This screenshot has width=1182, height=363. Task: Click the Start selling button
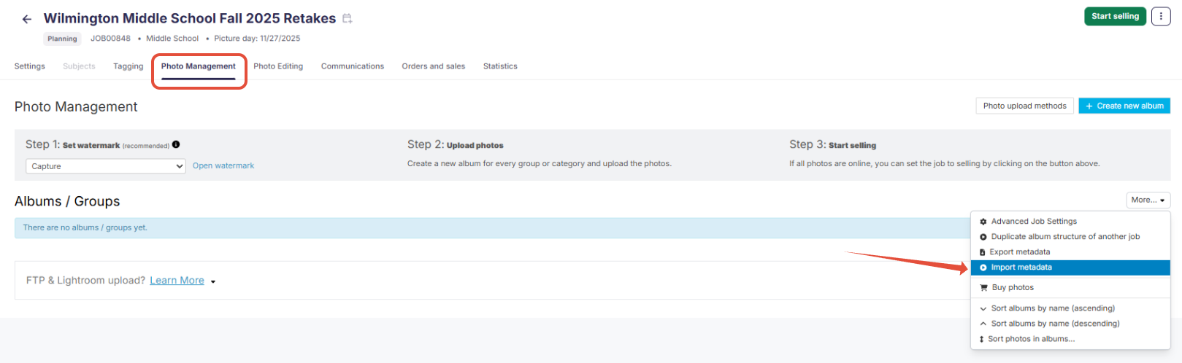1115,16
